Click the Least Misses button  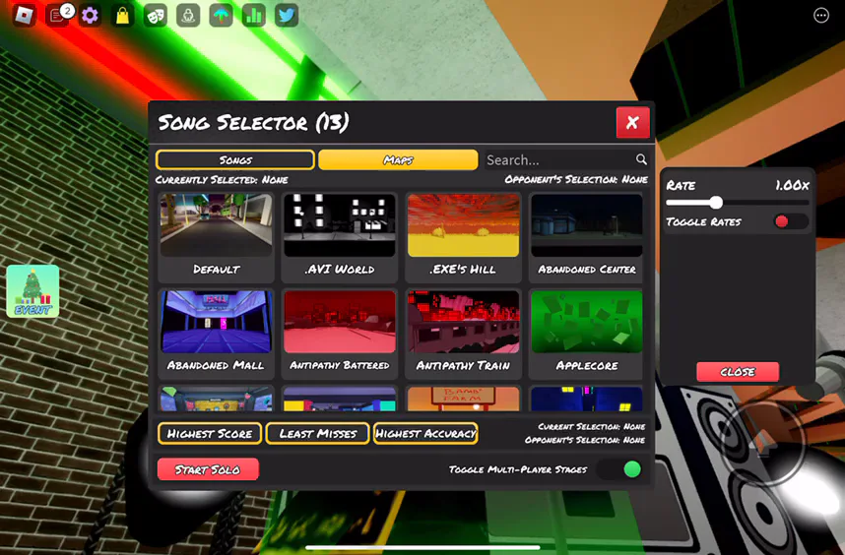click(317, 433)
